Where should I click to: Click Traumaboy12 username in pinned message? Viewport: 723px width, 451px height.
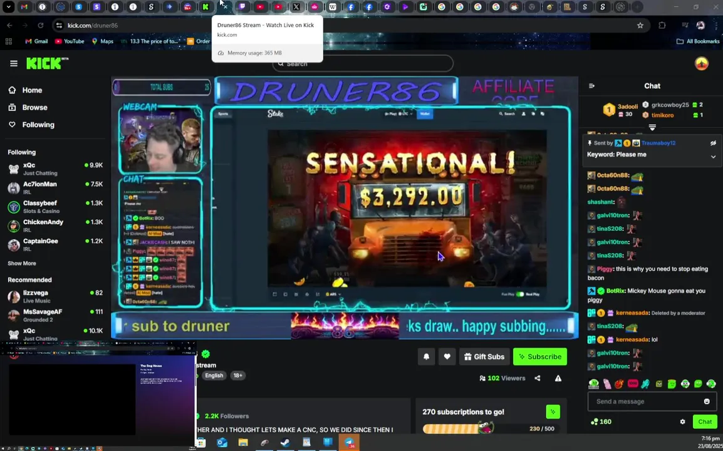click(658, 143)
